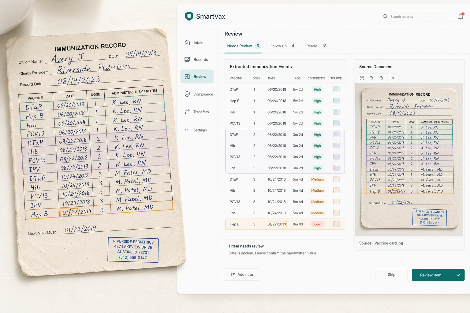Click the unclear date 01/2?/2019 field
This screenshot has height=313, width=470.
click(x=276, y=224)
